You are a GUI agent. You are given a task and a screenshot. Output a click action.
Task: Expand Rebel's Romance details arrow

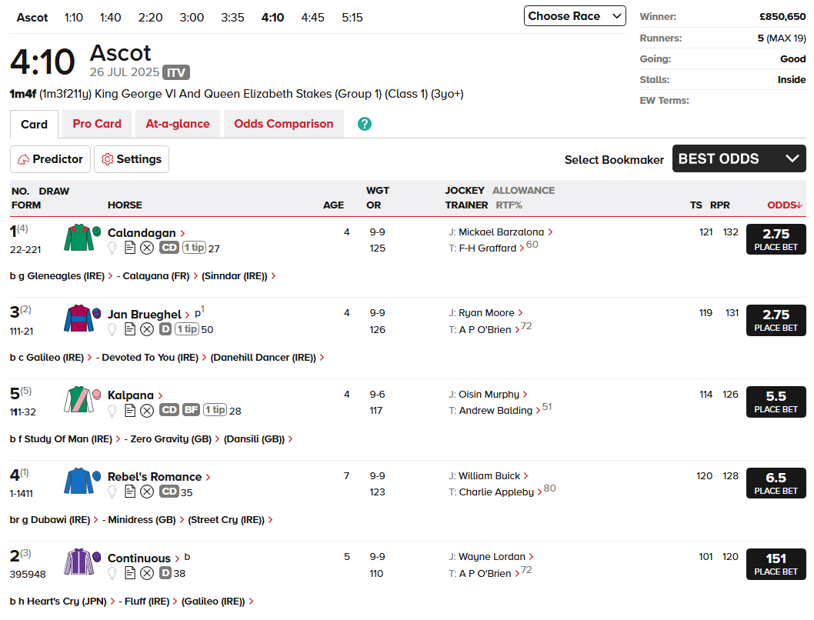pos(208,478)
